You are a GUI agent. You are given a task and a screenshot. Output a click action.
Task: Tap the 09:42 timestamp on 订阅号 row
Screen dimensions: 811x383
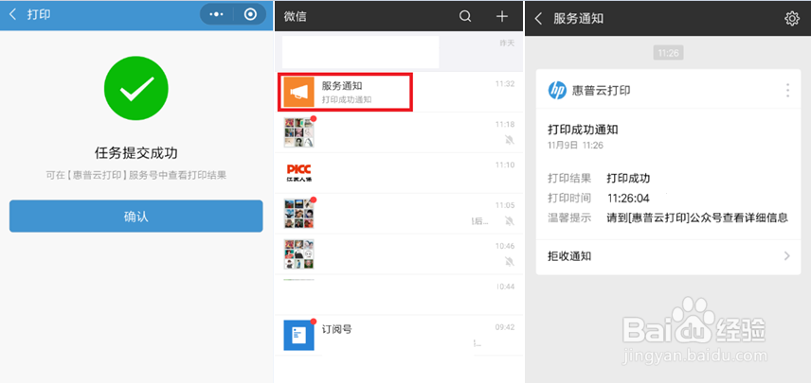[505, 327]
